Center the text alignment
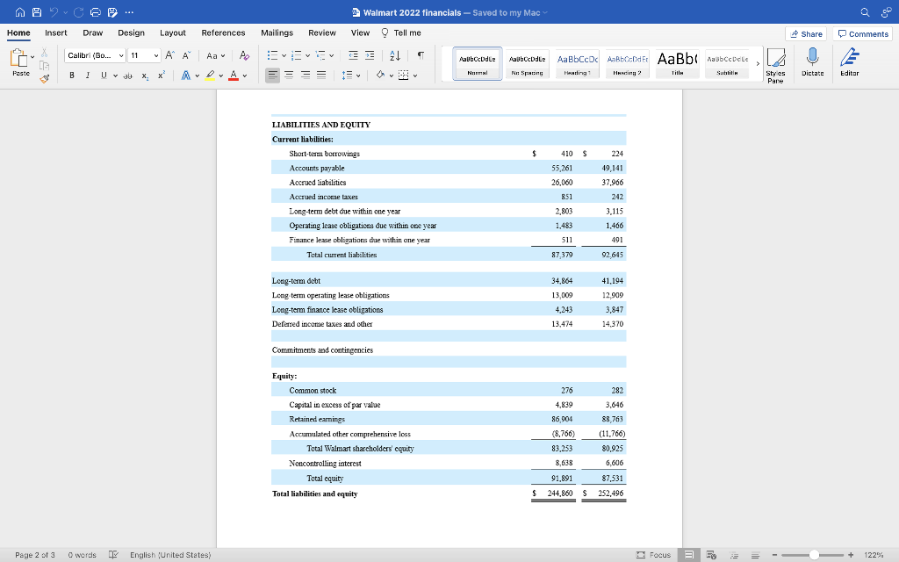The image size is (899, 562). (289, 76)
